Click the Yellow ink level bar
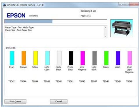 [x=35, y=58]
